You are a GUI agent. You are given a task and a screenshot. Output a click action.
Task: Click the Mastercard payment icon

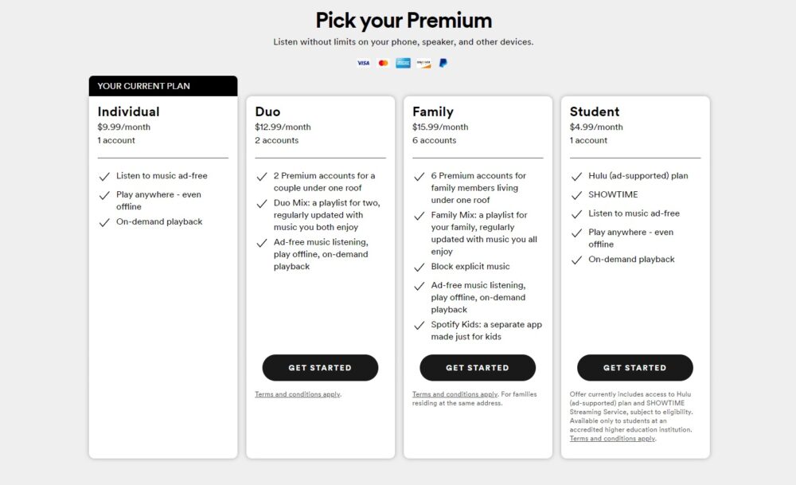(383, 62)
